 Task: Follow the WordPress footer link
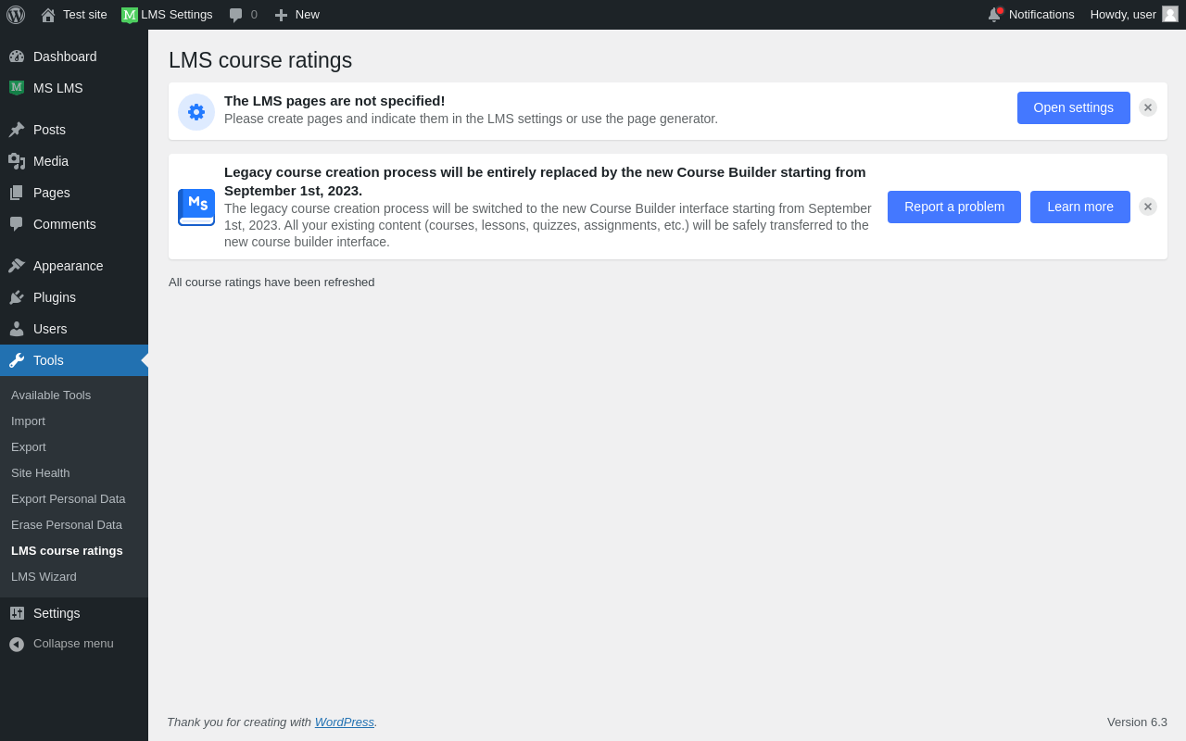(345, 722)
